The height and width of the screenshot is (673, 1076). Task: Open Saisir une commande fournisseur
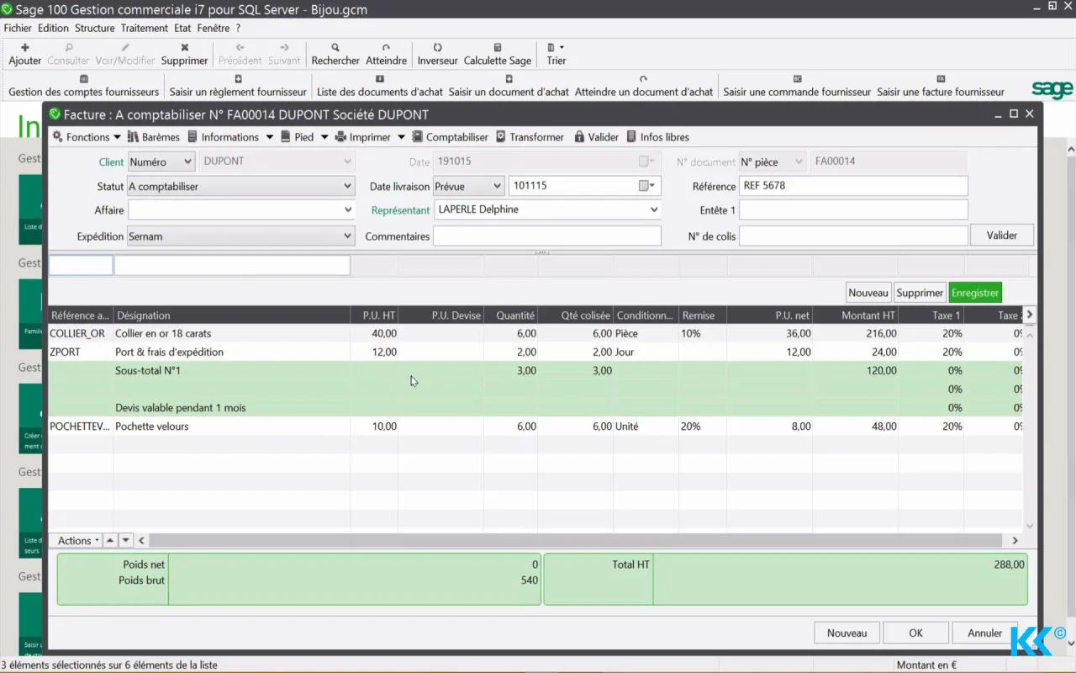click(x=797, y=86)
